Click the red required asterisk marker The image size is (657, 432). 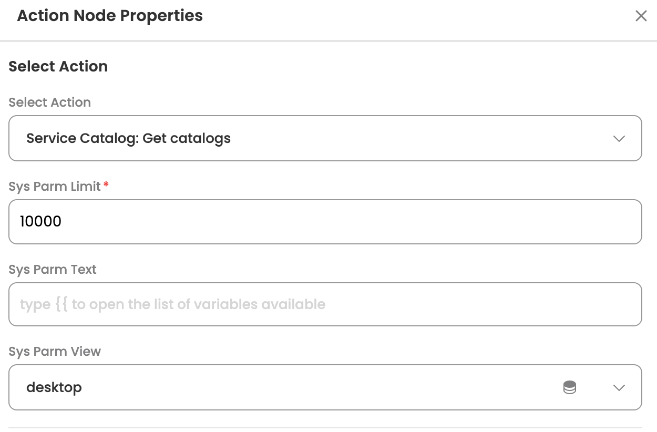click(106, 185)
